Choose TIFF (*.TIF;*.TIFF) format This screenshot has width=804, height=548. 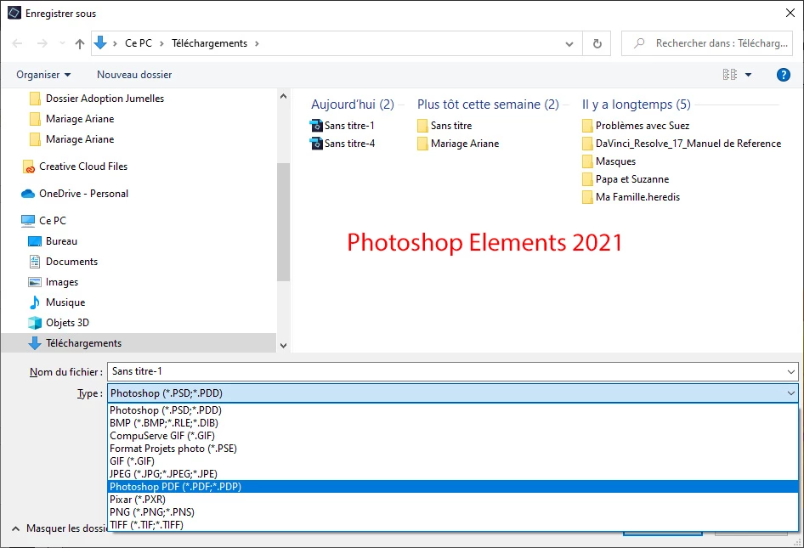pyautogui.click(x=453, y=525)
